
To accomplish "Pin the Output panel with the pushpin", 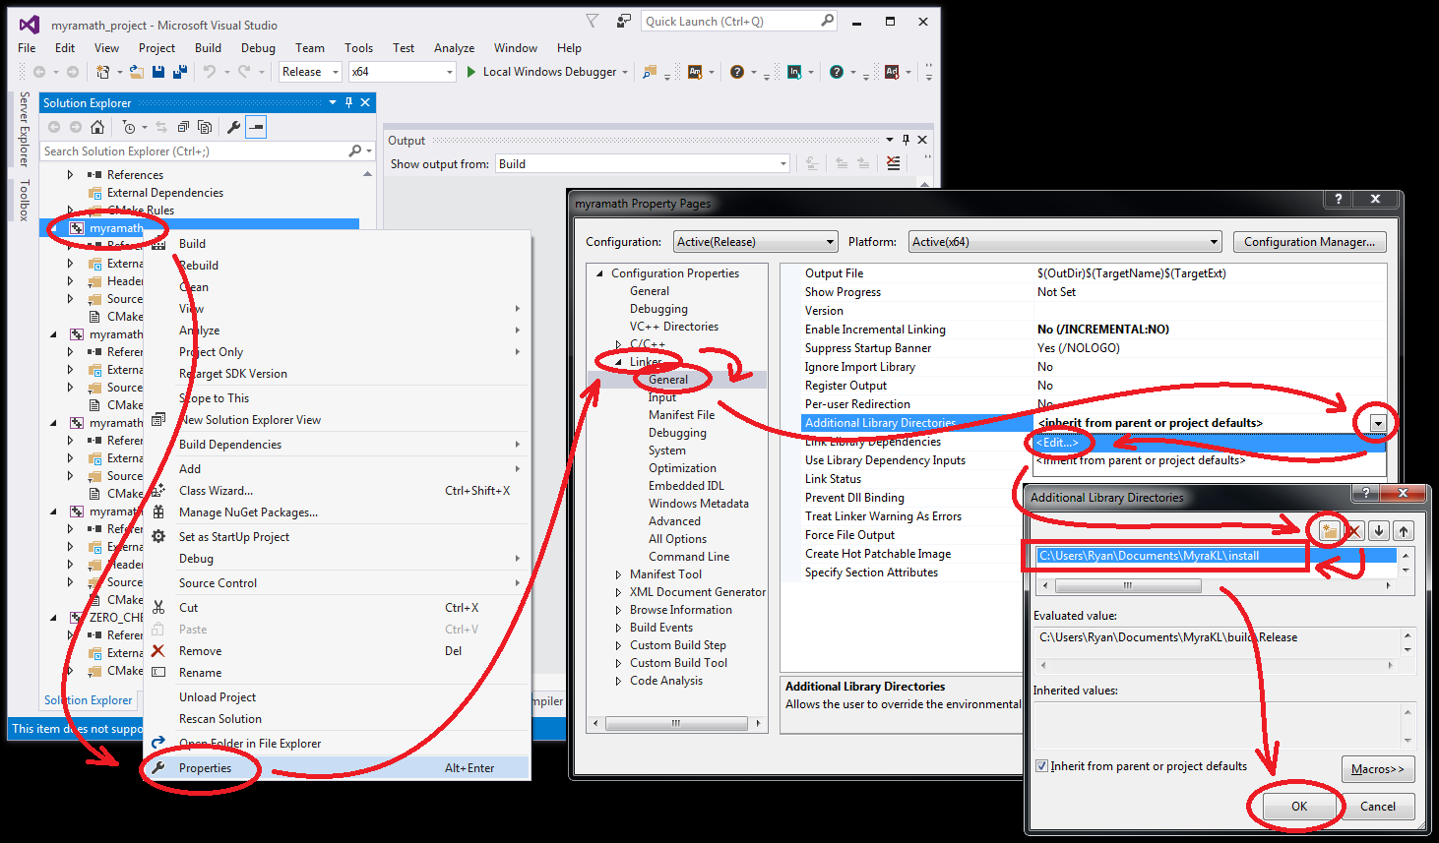I will pos(907,140).
